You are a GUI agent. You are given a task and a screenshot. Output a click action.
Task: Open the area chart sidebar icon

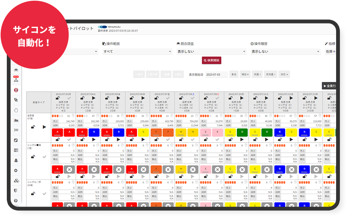tap(16, 120)
